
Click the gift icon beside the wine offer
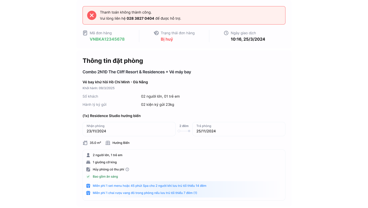coord(88,193)
